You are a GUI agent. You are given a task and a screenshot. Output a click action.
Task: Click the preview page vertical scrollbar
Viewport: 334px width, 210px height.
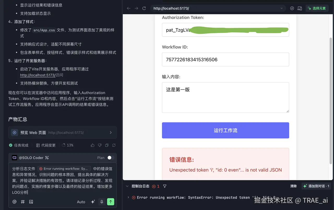click(331, 101)
